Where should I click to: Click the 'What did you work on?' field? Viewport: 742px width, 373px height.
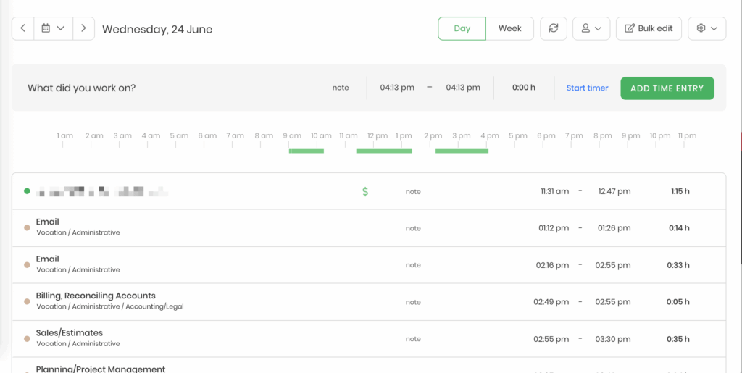[x=145, y=88]
